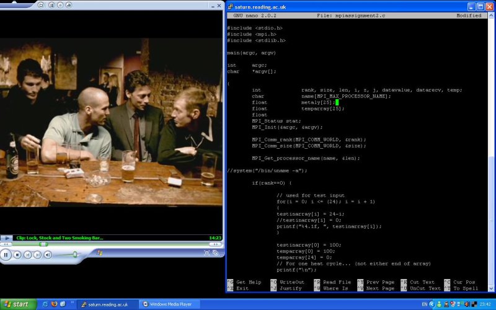The height and width of the screenshot is (310, 496).
Task: Click the taskbar clock showing 23:42
Action: 485,304
